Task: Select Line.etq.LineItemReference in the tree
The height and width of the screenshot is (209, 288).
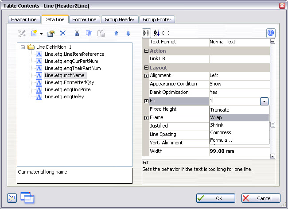Action: [x=74, y=54]
